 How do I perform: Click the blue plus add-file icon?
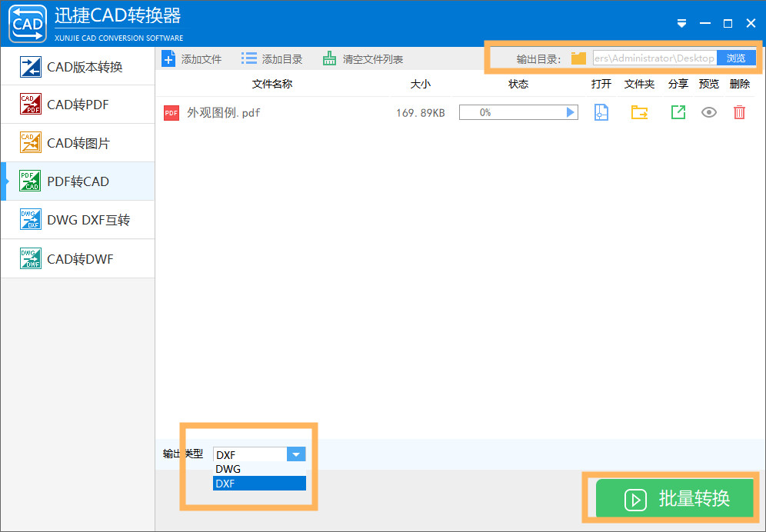point(168,59)
